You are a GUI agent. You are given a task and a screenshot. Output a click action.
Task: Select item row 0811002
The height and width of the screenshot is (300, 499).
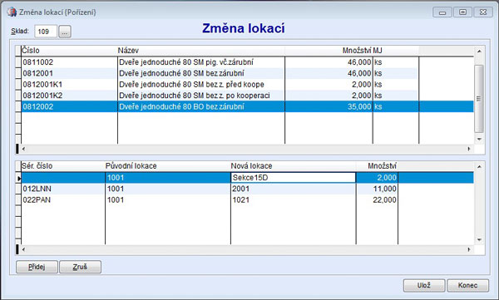point(245,62)
